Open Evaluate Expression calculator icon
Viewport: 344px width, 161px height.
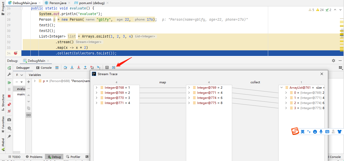click(107, 67)
